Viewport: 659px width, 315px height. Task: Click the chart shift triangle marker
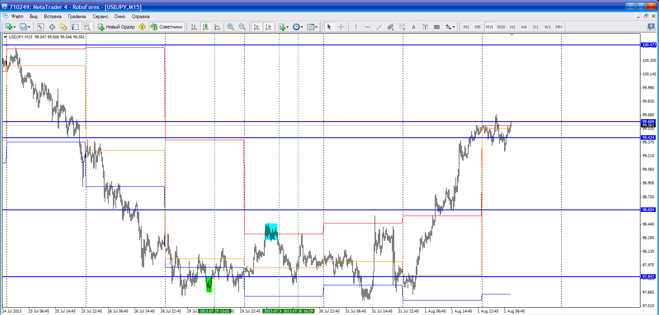tap(512, 35)
